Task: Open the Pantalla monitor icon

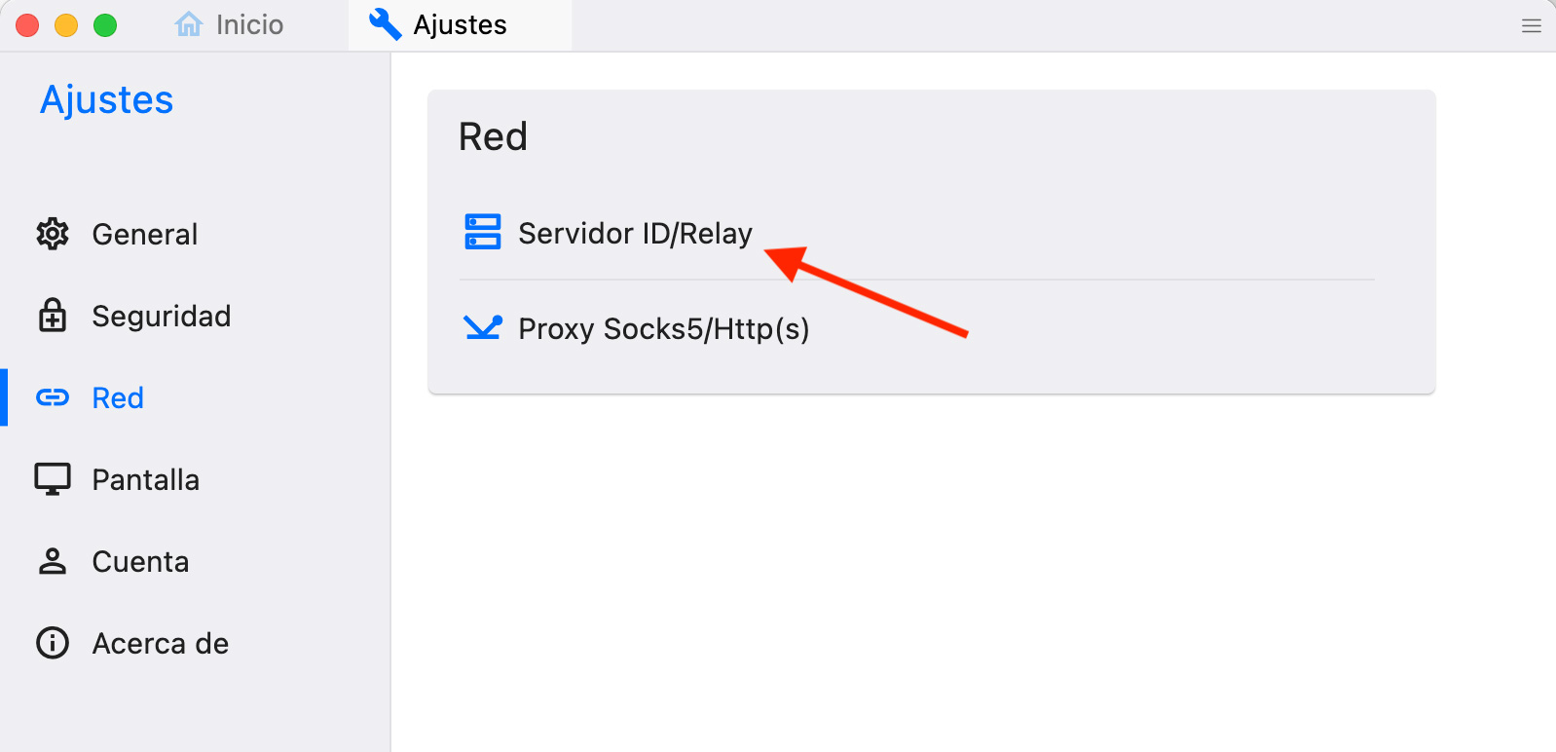Action: pyautogui.click(x=53, y=479)
